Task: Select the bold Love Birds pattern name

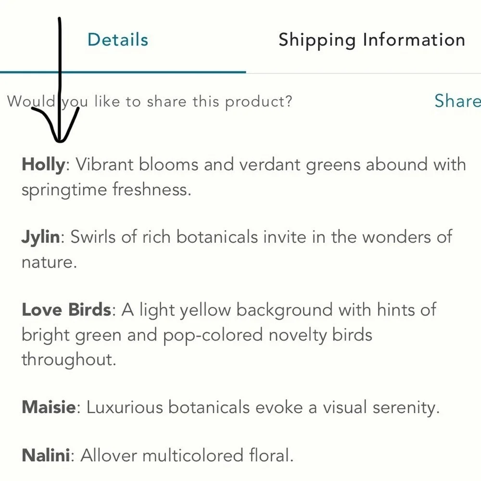Action: (x=66, y=309)
